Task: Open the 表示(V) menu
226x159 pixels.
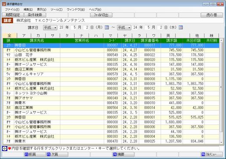Action: coord(42,10)
